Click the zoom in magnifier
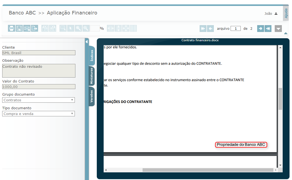The height and width of the screenshot is (180, 292). [78, 28]
